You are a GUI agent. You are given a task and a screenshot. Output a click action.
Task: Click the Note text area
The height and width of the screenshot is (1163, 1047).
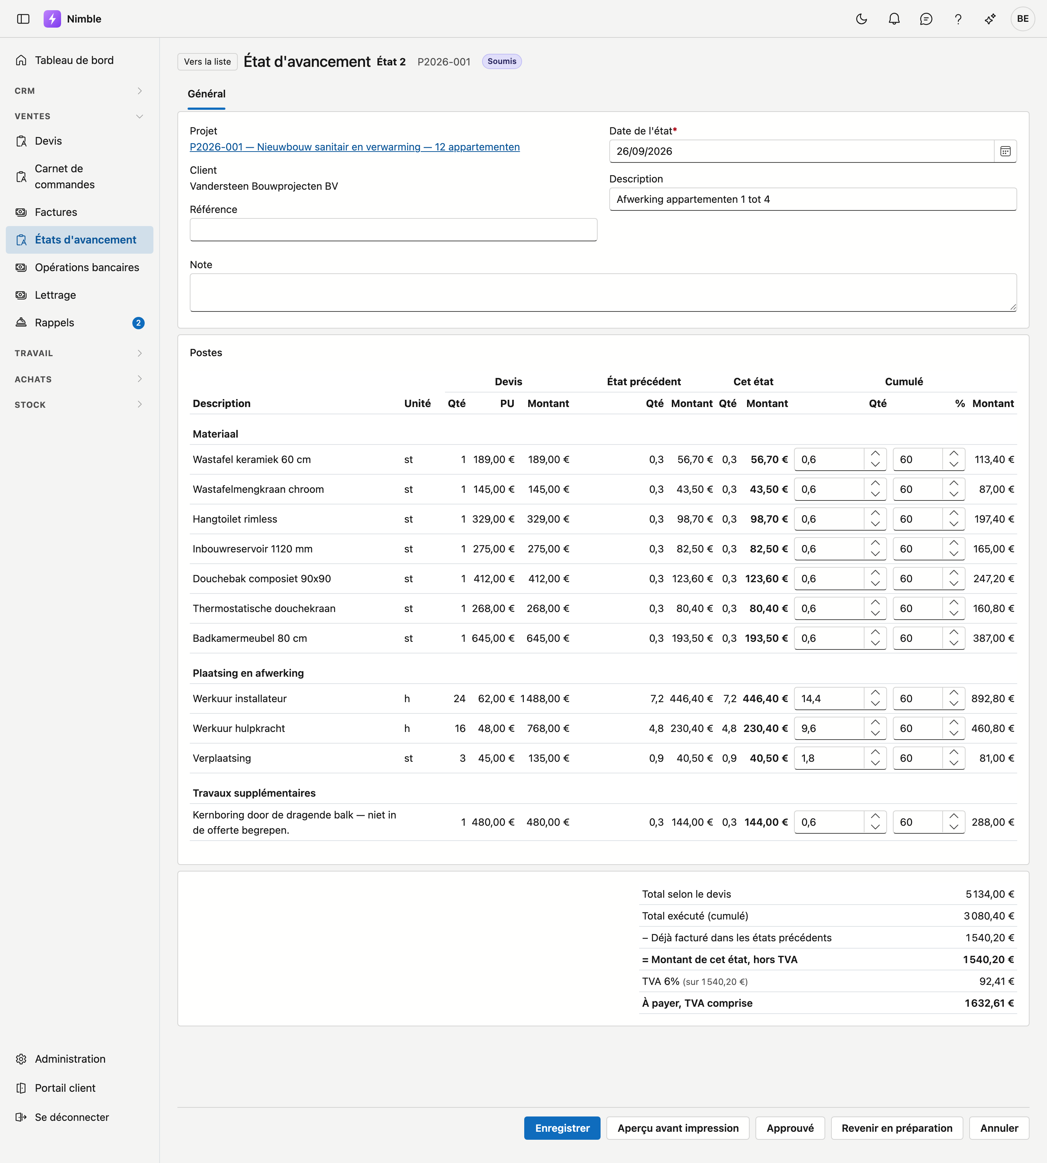point(603,293)
